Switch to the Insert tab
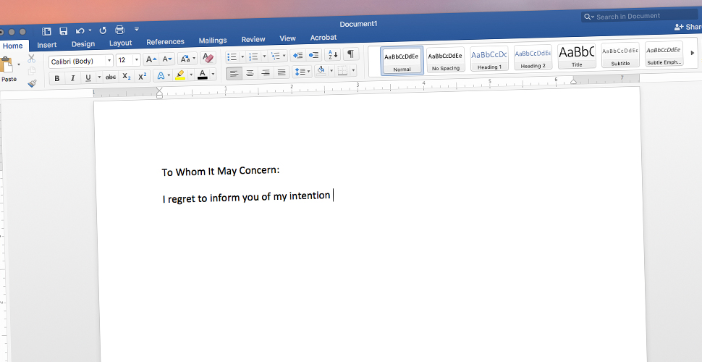 (47, 45)
